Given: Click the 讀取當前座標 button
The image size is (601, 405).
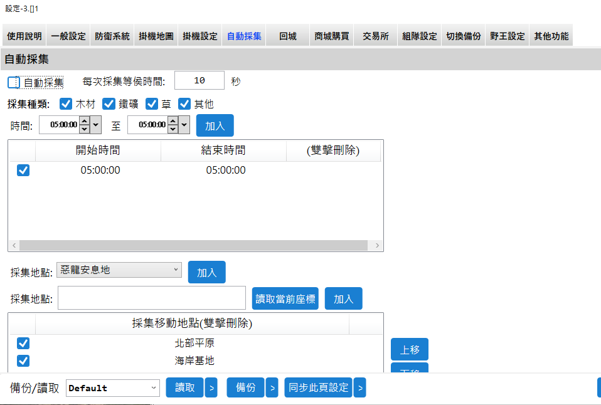Looking at the screenshot, I should click(285, 299).
